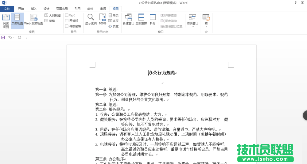Open Web 版式视图 layout
The image size is (307, 164).
click(34, 20)
